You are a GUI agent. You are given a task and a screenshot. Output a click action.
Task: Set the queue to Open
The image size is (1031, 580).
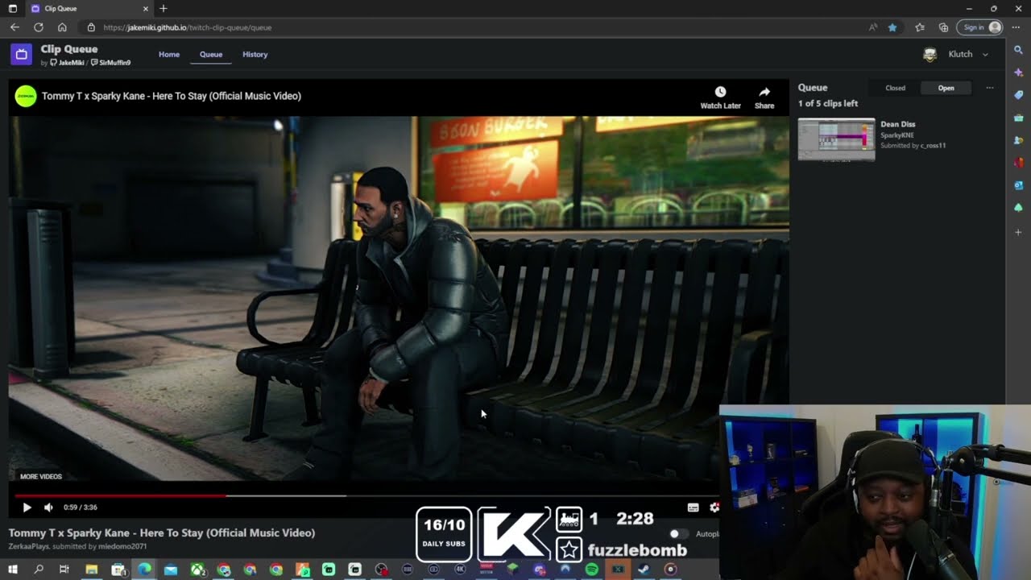tap(946, 88)
